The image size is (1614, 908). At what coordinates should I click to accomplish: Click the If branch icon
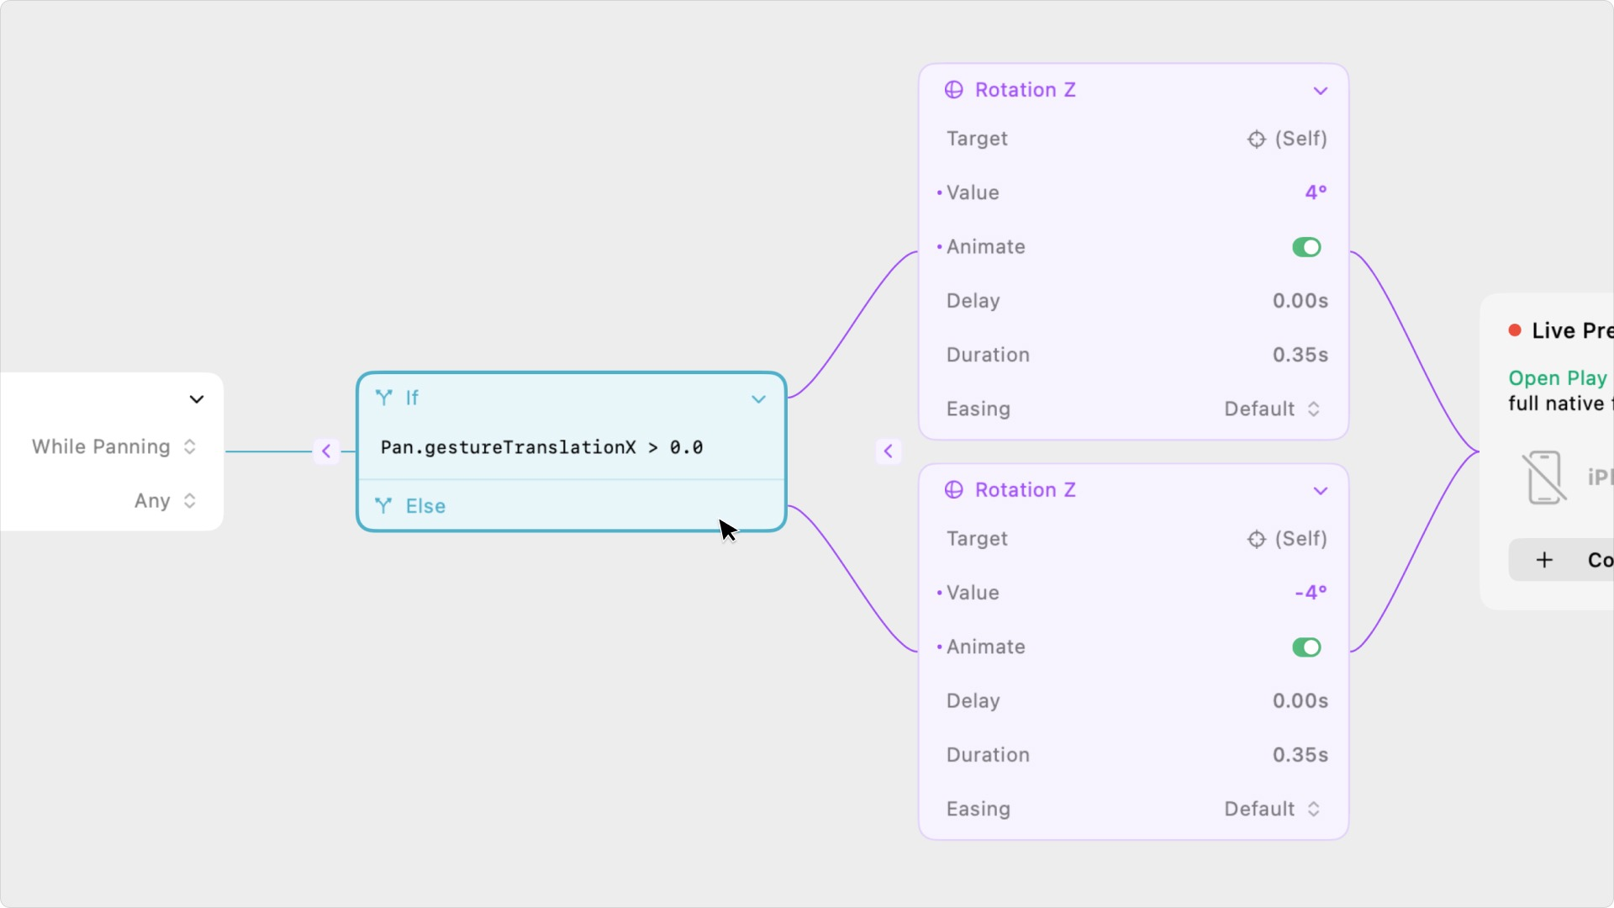point(384,398)
